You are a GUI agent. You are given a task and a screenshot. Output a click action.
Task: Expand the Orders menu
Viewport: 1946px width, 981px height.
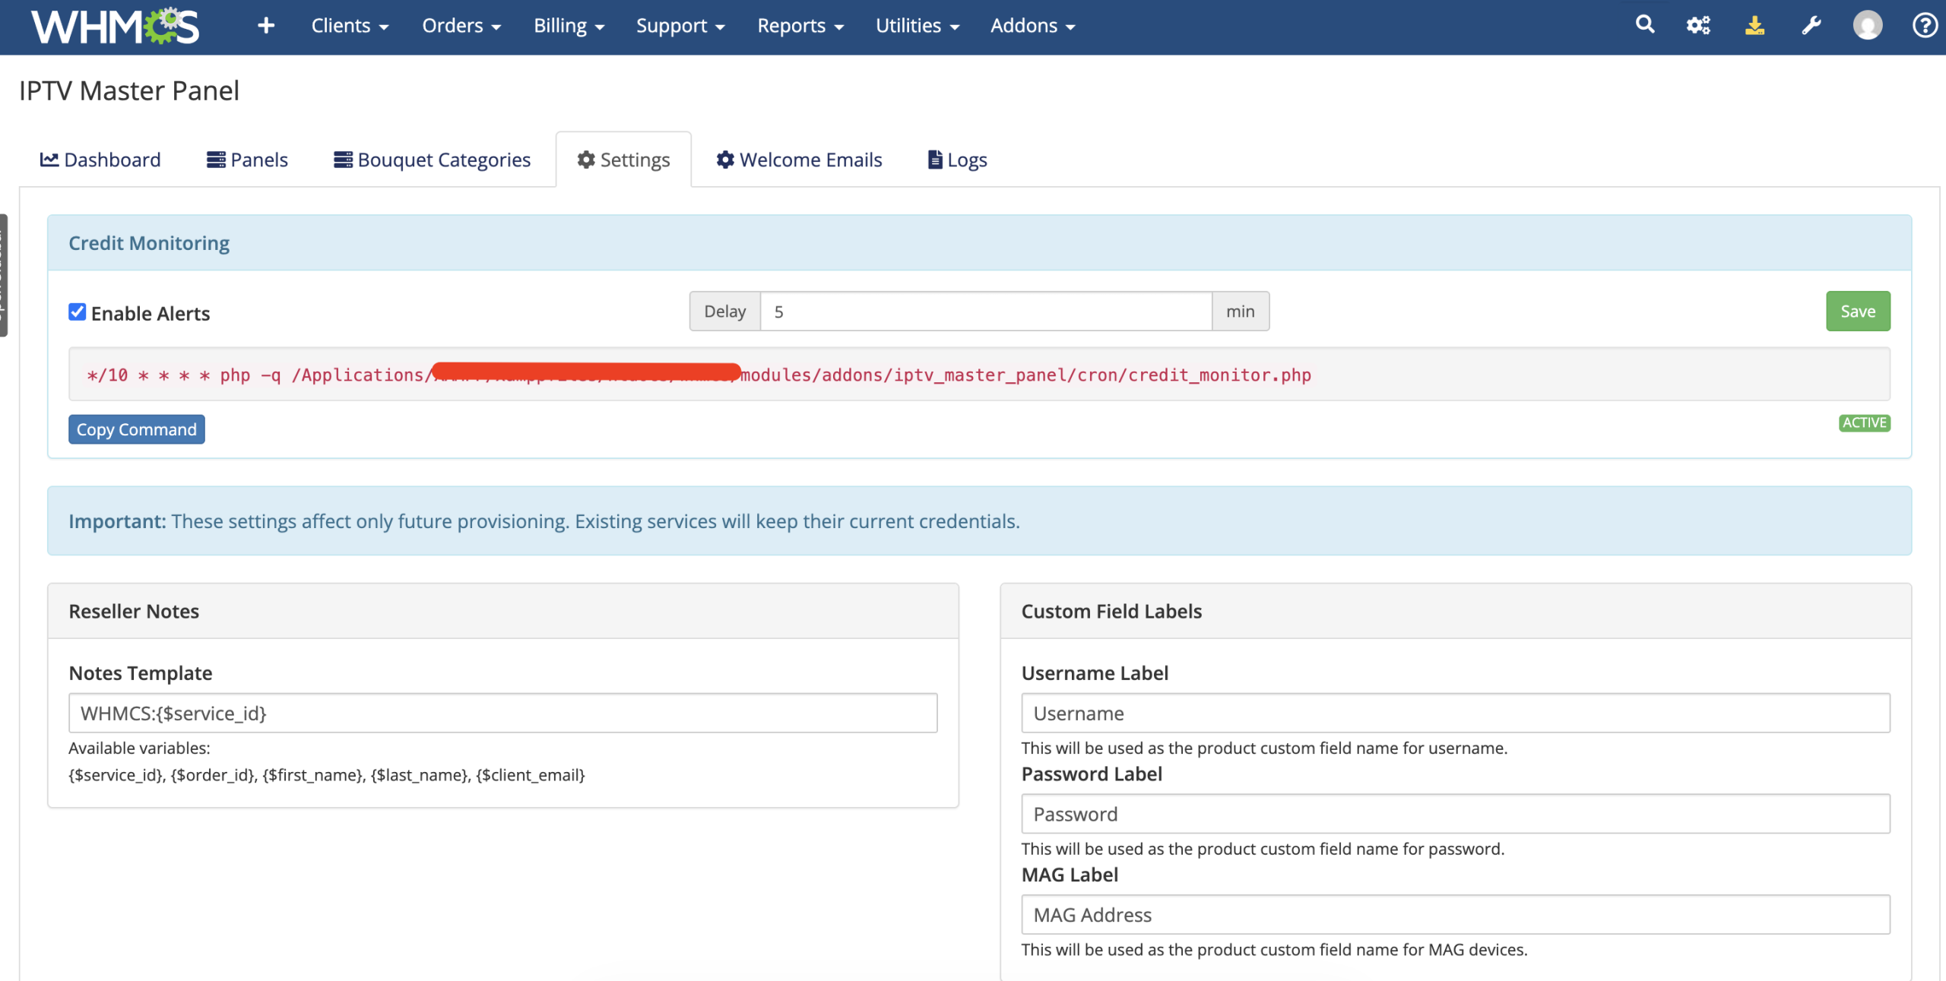pyautogui.click(x=461, y=26)
